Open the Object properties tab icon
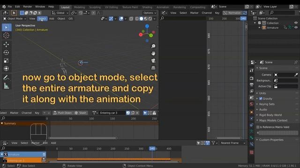 pyautogui.click(x=252, y=112)
